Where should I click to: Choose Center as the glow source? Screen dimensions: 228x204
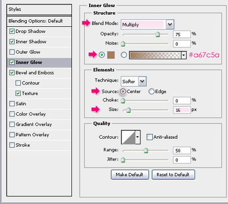click(x=123, y=92)
